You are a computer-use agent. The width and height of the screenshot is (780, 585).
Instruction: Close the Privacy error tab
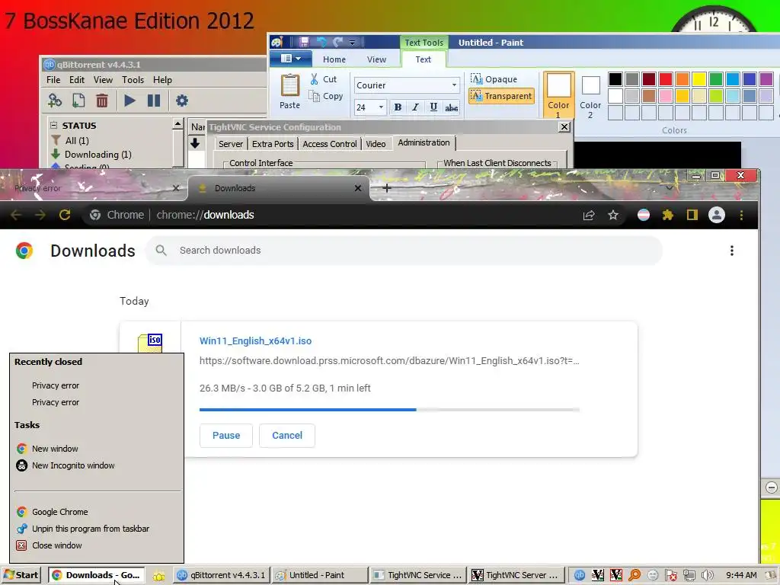[176, 188]
